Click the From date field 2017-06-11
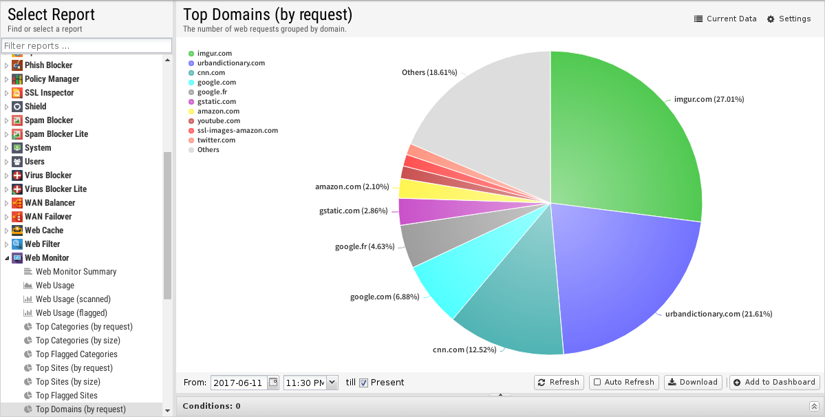The width and height of the screenshot is (825, 417). pos(239,383)
